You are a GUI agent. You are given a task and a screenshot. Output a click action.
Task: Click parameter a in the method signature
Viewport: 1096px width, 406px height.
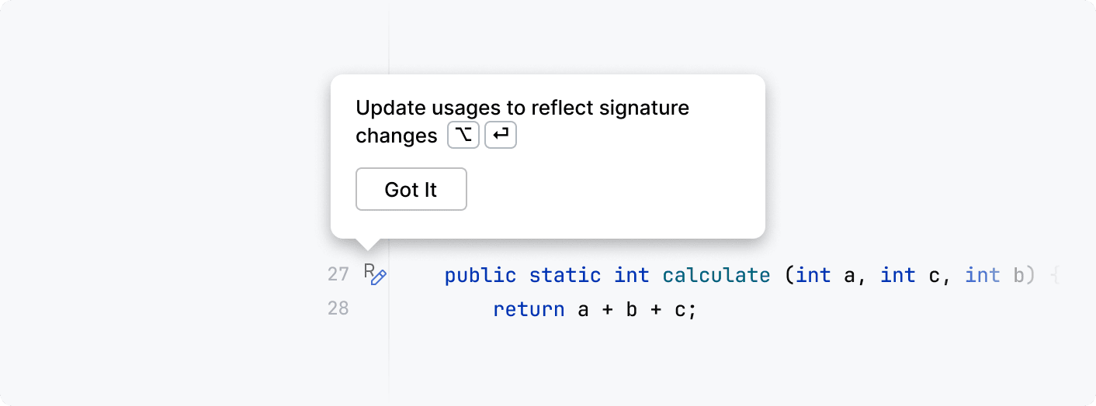849,275
